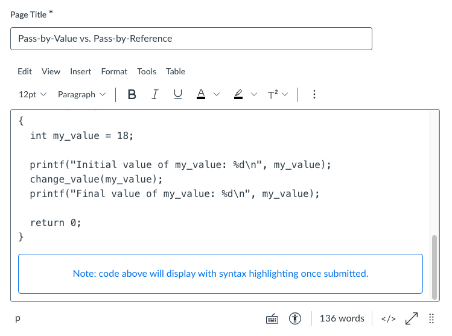Open the Table menu
The width and height of the screenshot is (452, 336).
pyautogui.click(x=176, y=71)
